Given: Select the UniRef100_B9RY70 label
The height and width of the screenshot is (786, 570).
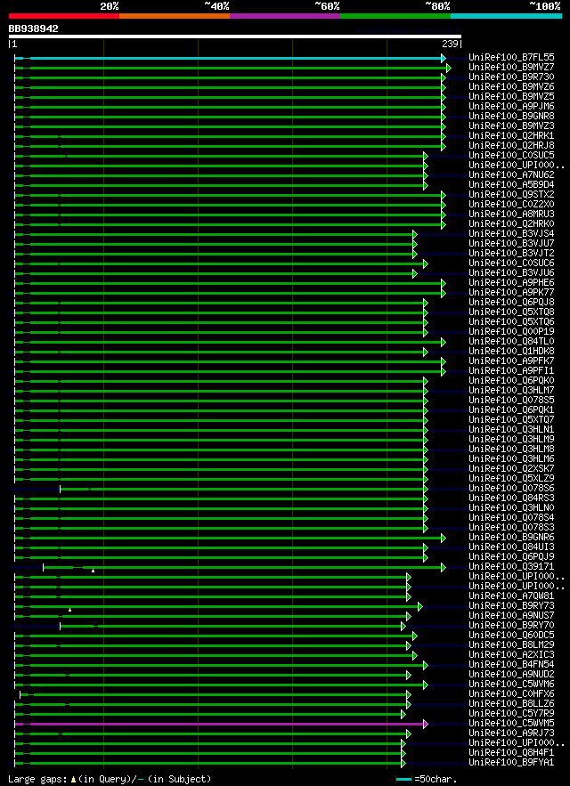Looking at the screenshot, I should (511, 625).
